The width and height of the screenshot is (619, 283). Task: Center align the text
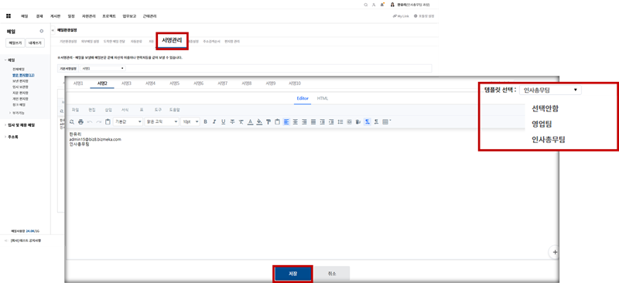pyautogui.click(x=296, y=122)
